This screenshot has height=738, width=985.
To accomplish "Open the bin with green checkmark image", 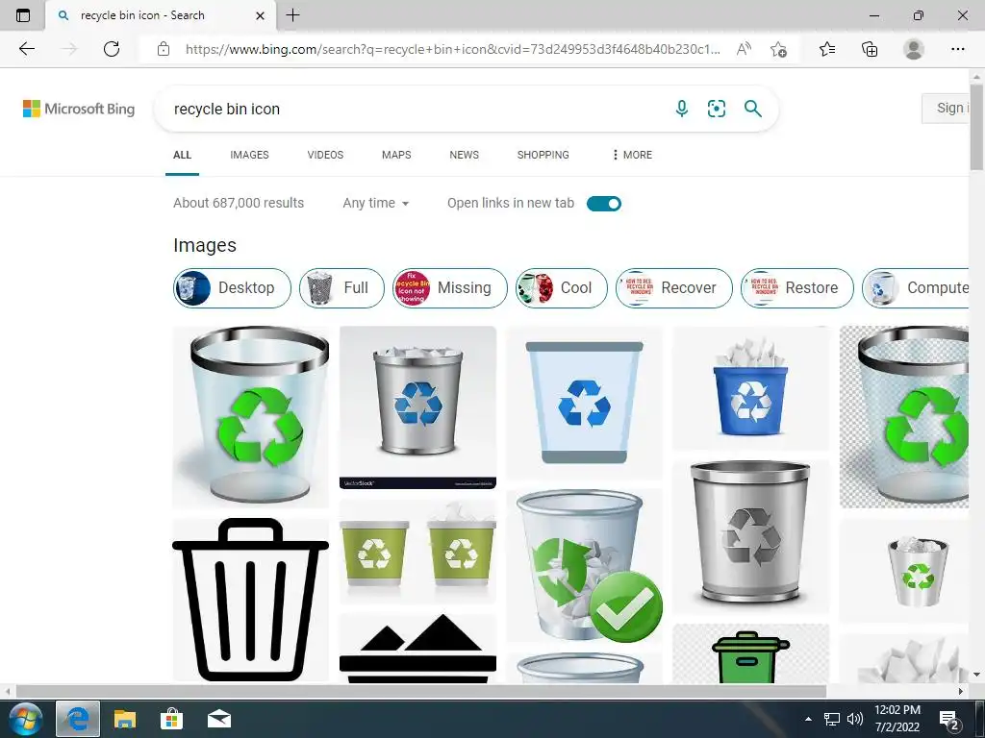I will (x=584, y=566).
